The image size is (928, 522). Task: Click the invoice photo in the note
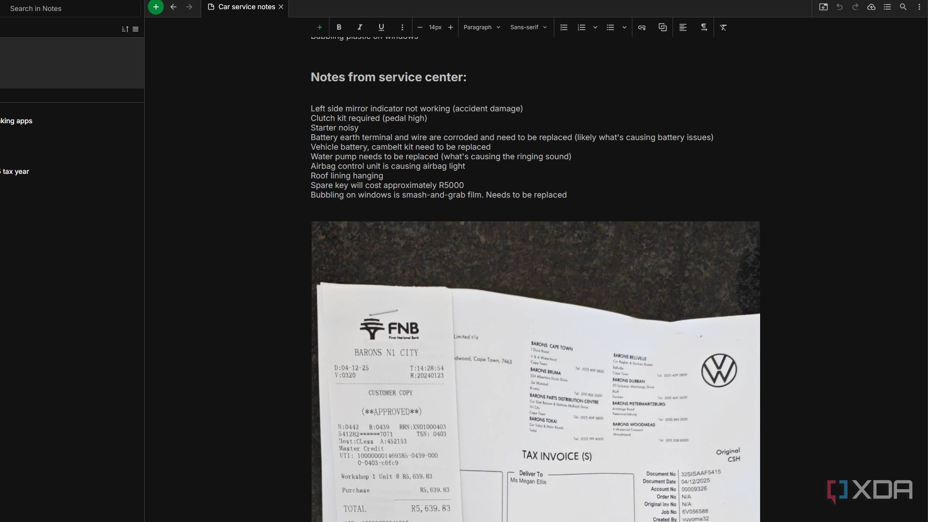click(x=536, y=371)
